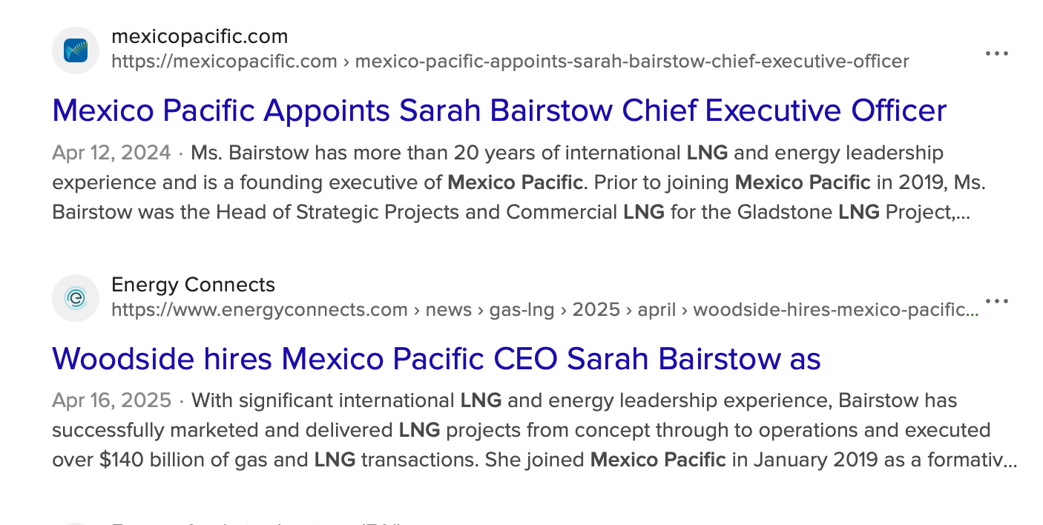The image size is (1043, 525).
Task: Click the partially visible favicon of third result
Action: coord(76,522)
